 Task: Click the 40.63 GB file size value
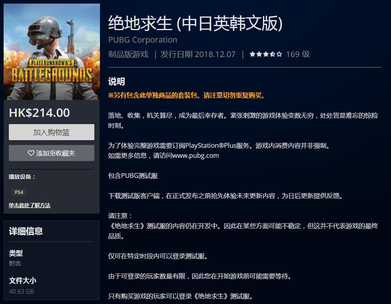tap(21, 291)
